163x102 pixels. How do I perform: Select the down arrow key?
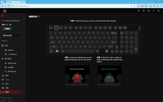(x=117, y=52)
